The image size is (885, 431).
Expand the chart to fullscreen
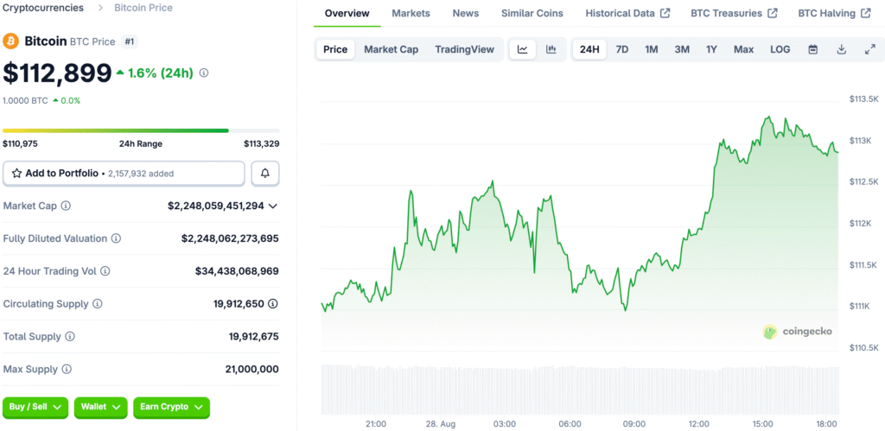coord(869,49)
